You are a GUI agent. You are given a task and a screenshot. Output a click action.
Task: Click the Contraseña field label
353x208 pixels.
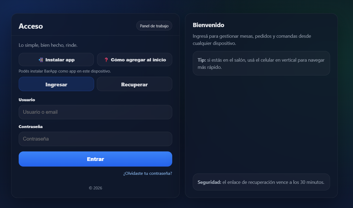coord(30,126)
